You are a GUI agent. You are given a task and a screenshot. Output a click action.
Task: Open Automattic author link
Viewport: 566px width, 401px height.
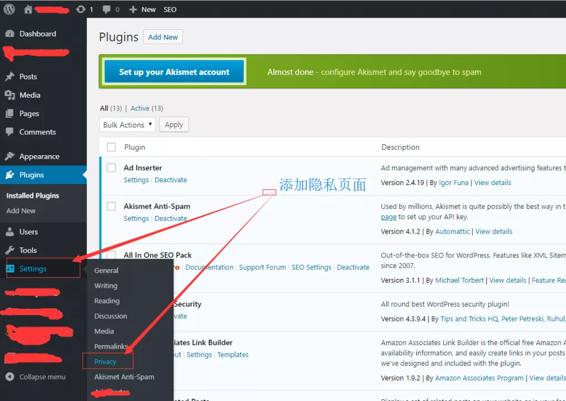pyautogui.click(x=452, y=231)
